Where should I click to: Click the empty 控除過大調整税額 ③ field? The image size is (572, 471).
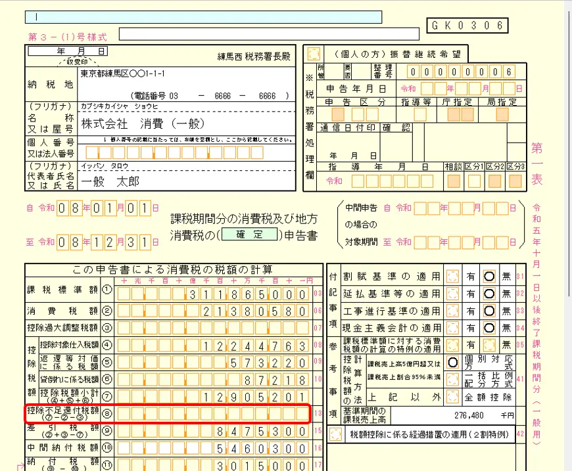(x=214, y=328)
